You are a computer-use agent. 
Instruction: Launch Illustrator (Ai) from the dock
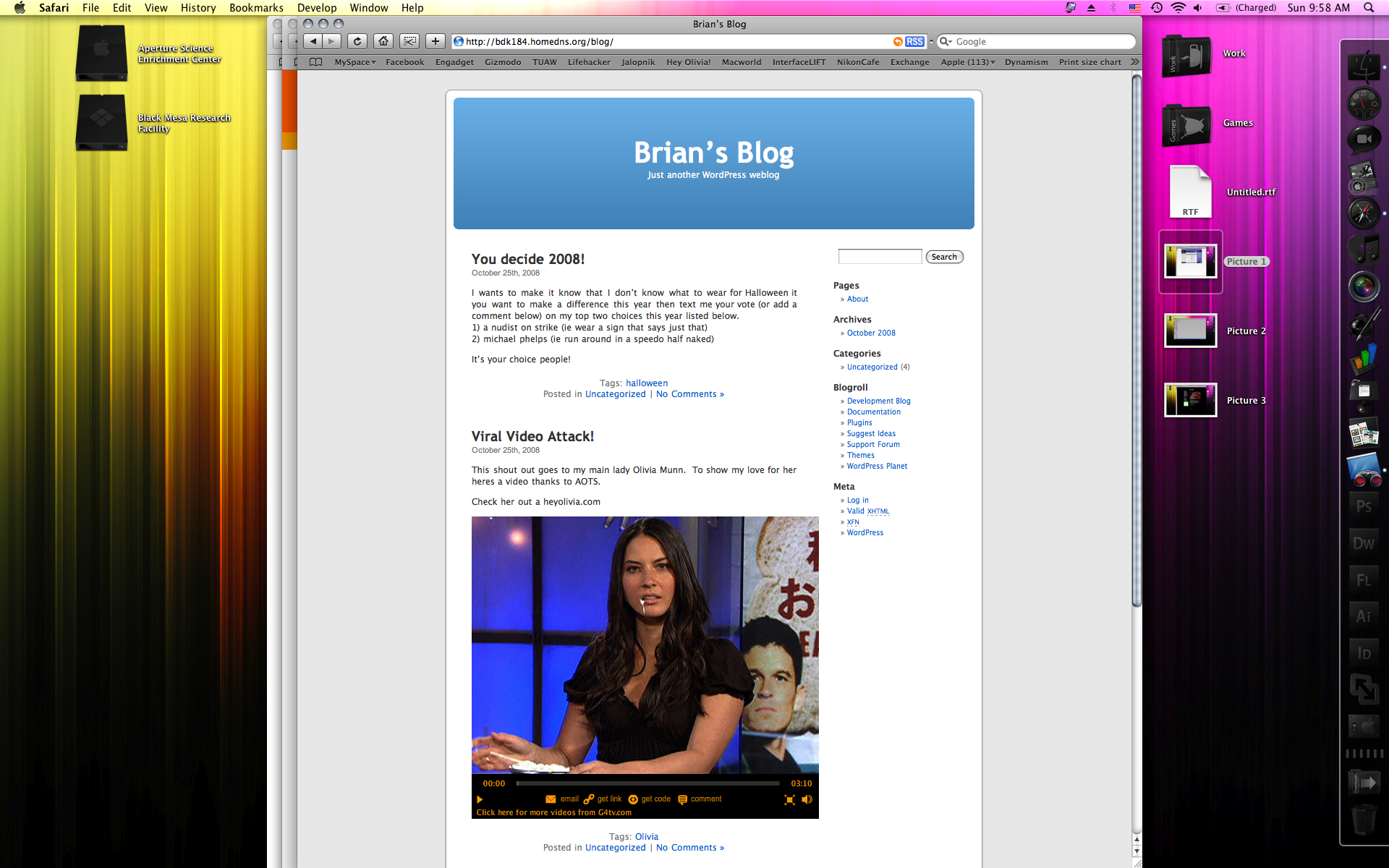[x=1364, y=616]
